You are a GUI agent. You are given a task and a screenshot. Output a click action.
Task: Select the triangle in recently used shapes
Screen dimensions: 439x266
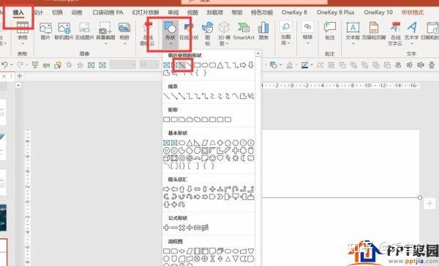tap(220, 65)
